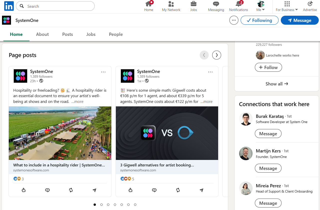This screenshot has width=320, height=210.
Task: Open My Network
Action: click(x=171, y=6)
